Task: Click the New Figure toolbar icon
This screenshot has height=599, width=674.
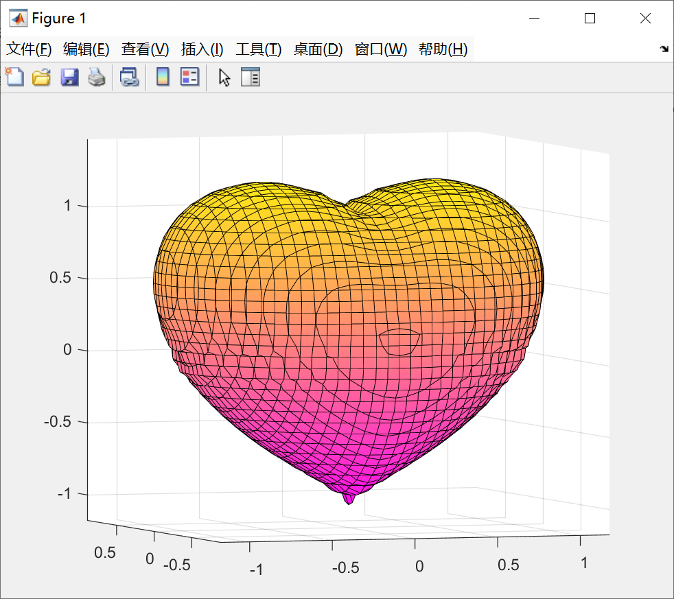Action: pos(14,77)
